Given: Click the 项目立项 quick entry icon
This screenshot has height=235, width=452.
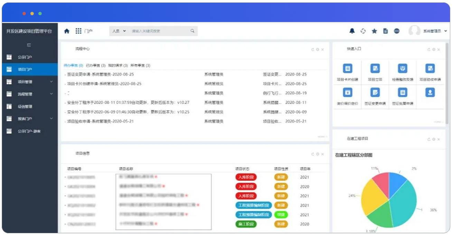Looking at the screenshot, I should click(375, 69).
